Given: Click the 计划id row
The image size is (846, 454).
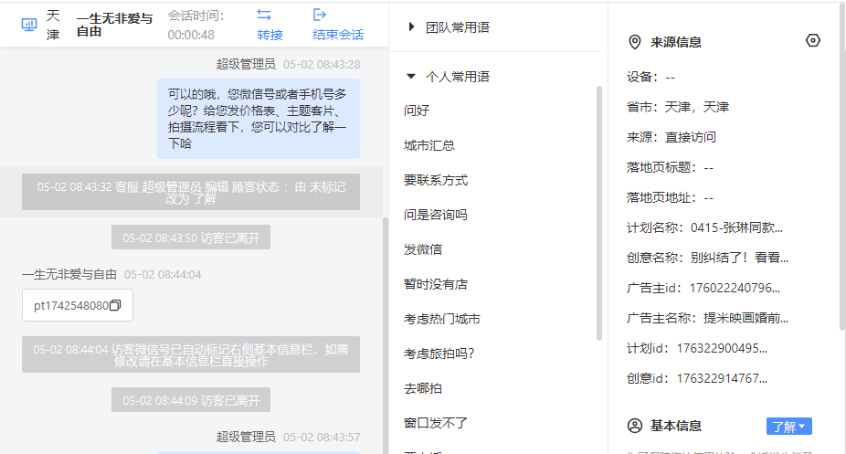Looking at the screenshot, I should click(696, 348).
